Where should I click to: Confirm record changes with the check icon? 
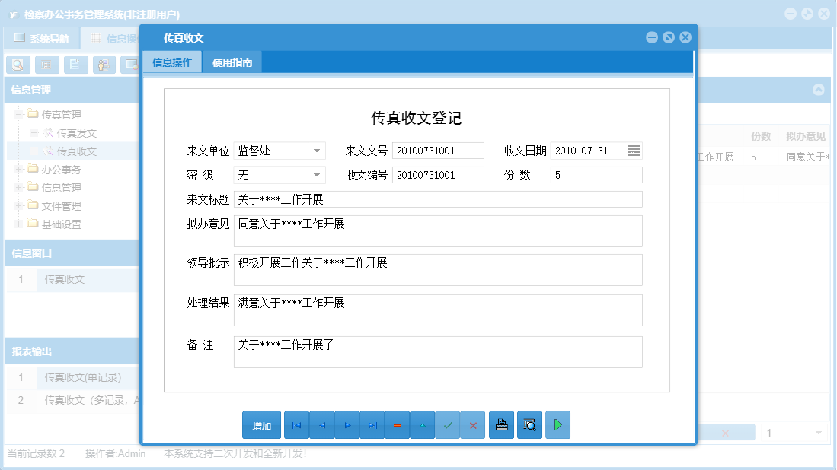[x=448, y=424]
